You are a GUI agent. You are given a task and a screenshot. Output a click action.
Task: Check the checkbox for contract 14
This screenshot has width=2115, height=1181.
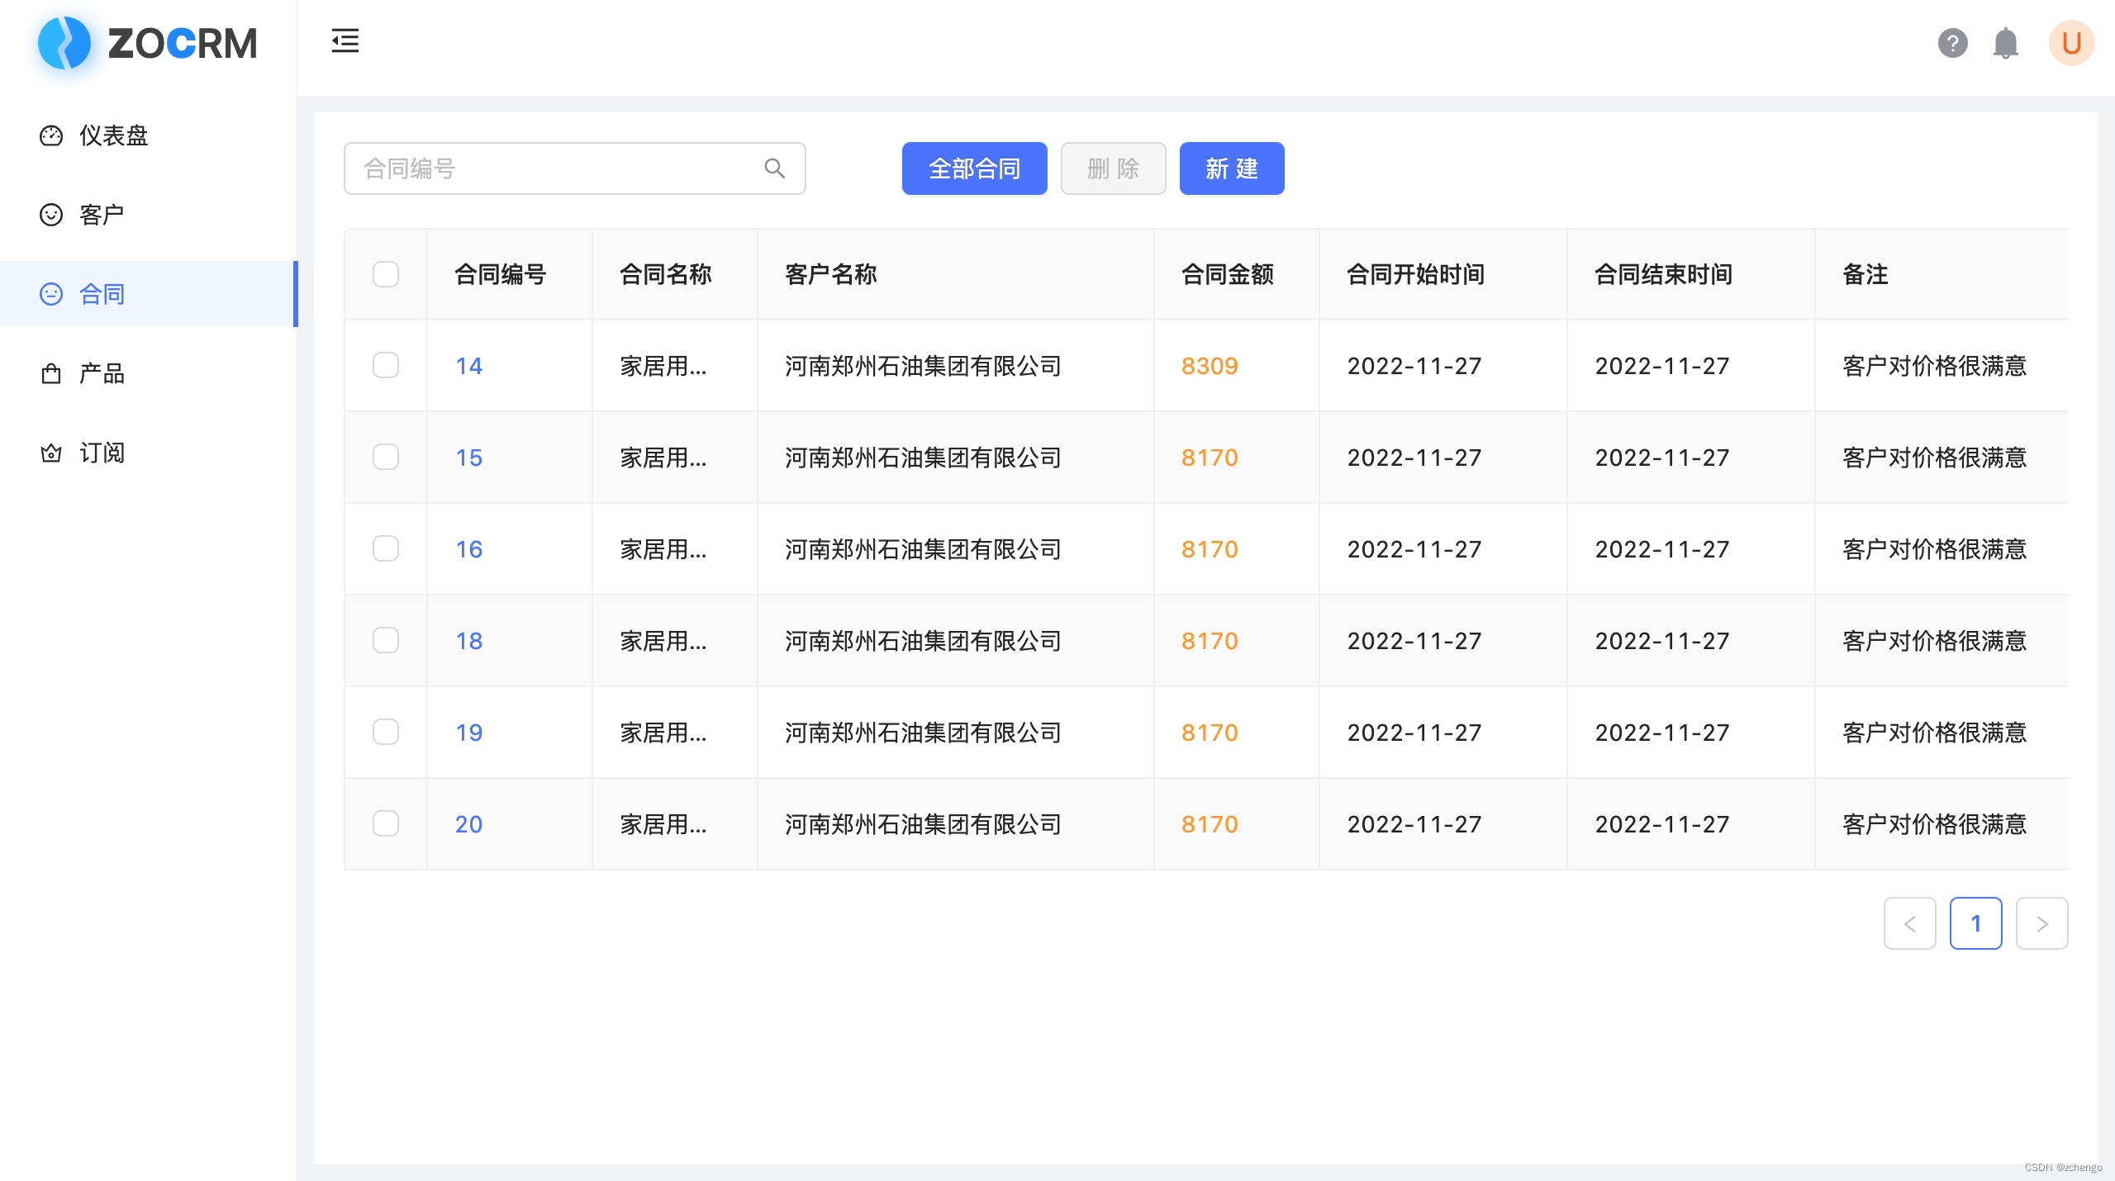385,365
